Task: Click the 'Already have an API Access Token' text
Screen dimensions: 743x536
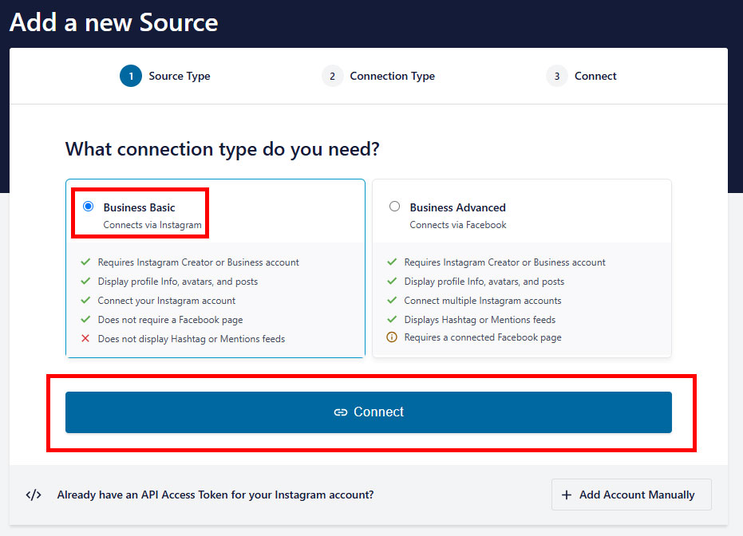Action: (x=215, y=495)
